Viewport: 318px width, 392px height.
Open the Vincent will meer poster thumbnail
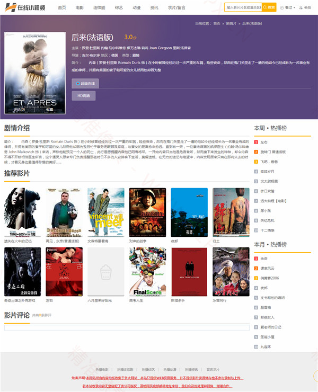(105, 212)
